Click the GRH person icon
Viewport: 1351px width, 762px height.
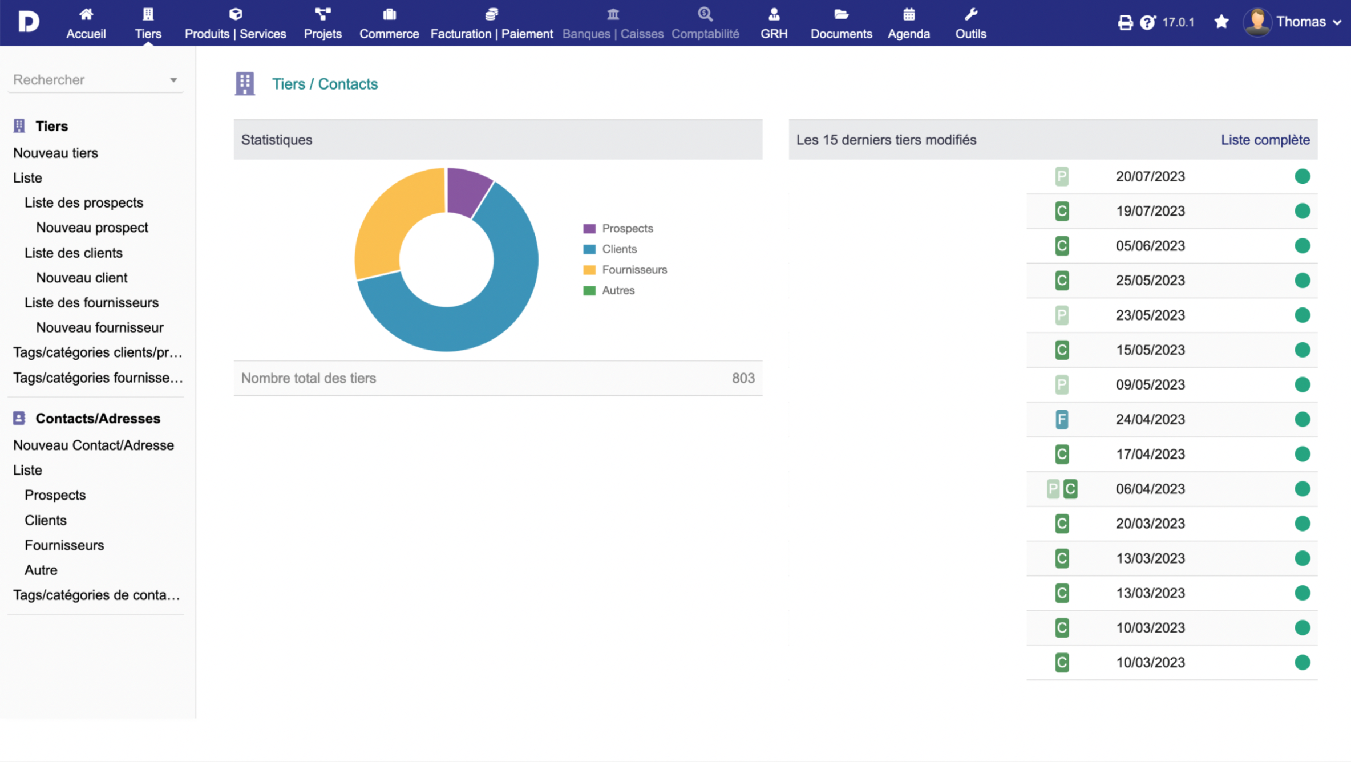(774, 14)
